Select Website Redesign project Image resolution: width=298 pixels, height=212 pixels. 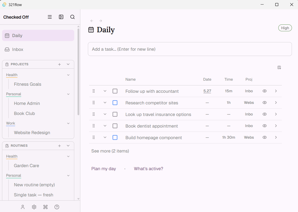32,133
